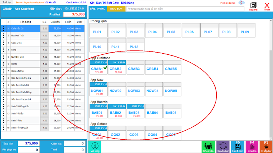Select table NOW04

154,89
